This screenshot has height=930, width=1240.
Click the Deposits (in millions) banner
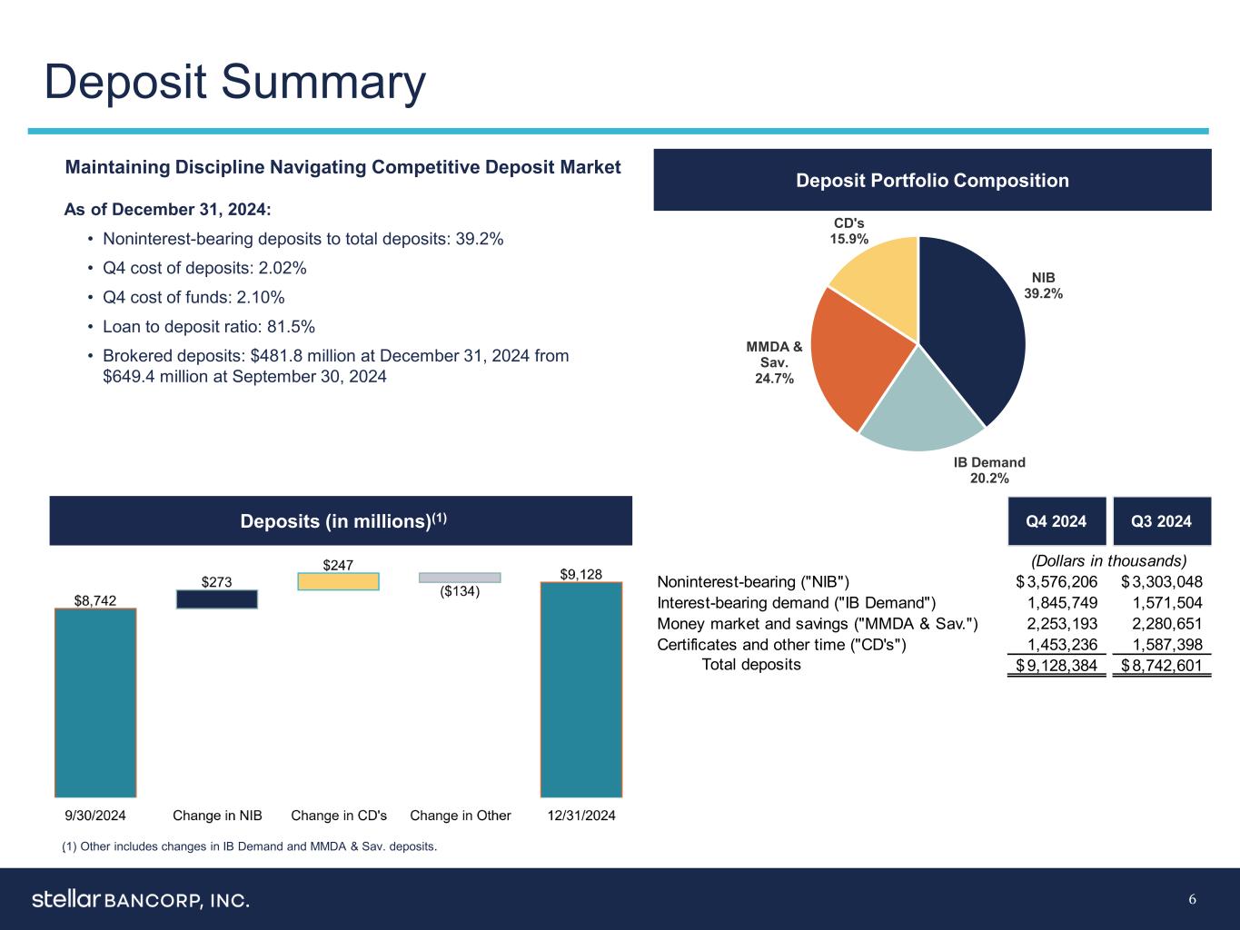(x=341, y=521)
